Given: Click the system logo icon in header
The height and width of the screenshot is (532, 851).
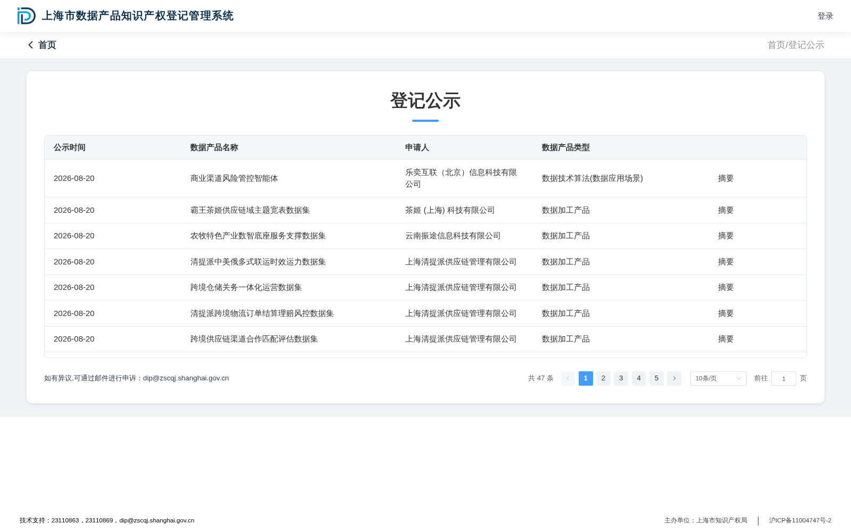Looking at the screenshot, I should pos(27,16).
